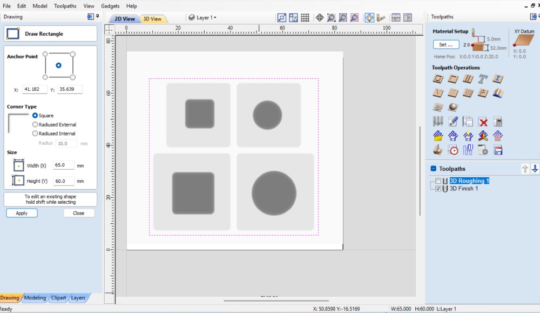Click the Height (Y) input field
This screenshot has height=313, width=540.
pyautogui.click(x=63, y=181)
